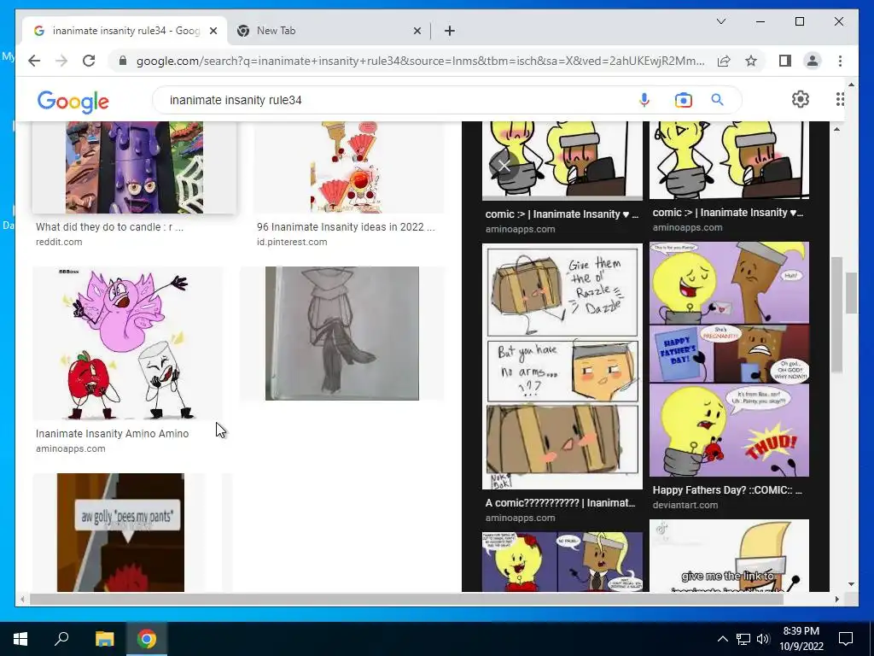Open the 'give me the link' TikTok thumbnail
The width and height of the screenshot is (874, 656).
729,555
